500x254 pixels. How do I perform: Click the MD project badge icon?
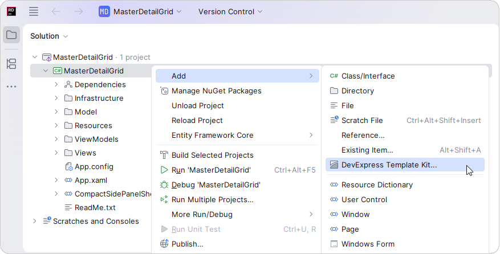pos(104,11)
